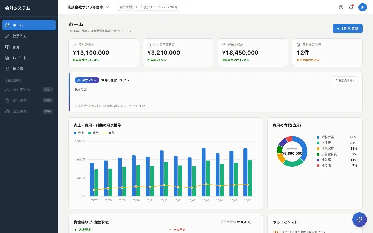The image size is (373, 233).
Task: Open the user avatar 加 menu
Action: click(x=363, y=7)
